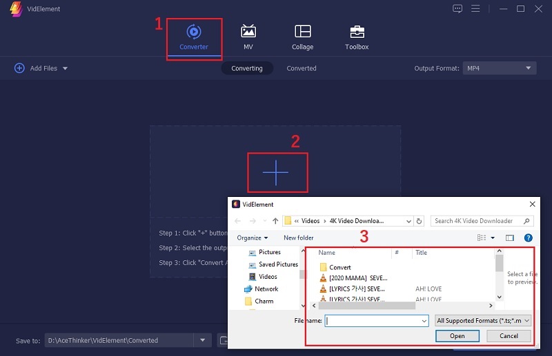Select the Convert folder

click(335, 267)
